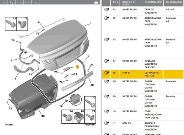Viewport: 184px width, 135px height.
Task: Select callout 3 in the diagram
Action: (x=15, y=78)
